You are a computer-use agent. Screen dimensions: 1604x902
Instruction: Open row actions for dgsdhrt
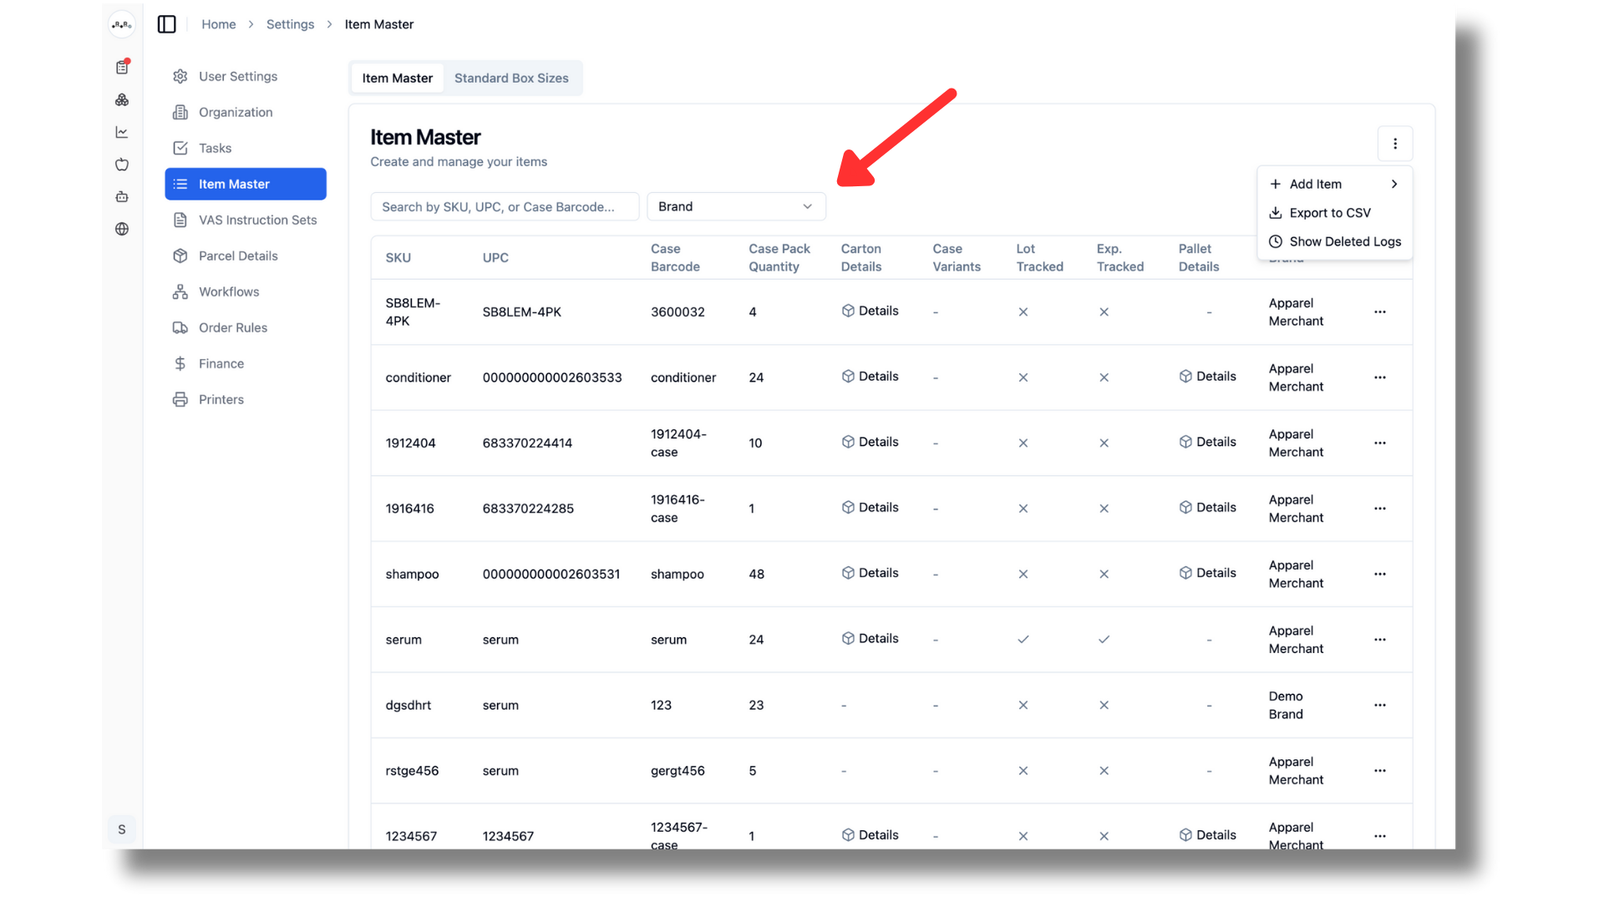point(1380,705)
